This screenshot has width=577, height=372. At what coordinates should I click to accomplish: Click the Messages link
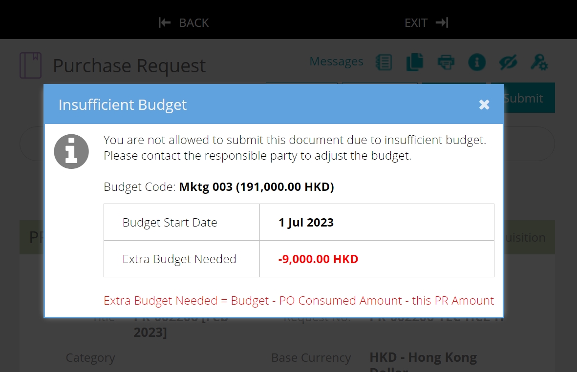click(x=336, y=61)
